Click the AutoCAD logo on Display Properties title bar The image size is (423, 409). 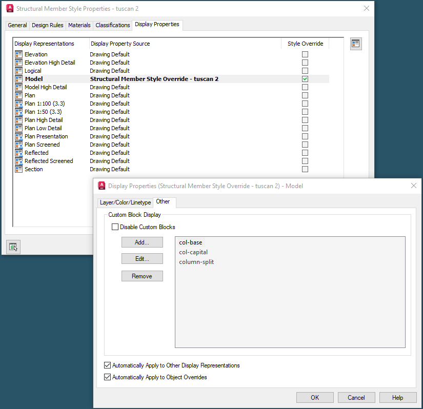tap(102, 185)
